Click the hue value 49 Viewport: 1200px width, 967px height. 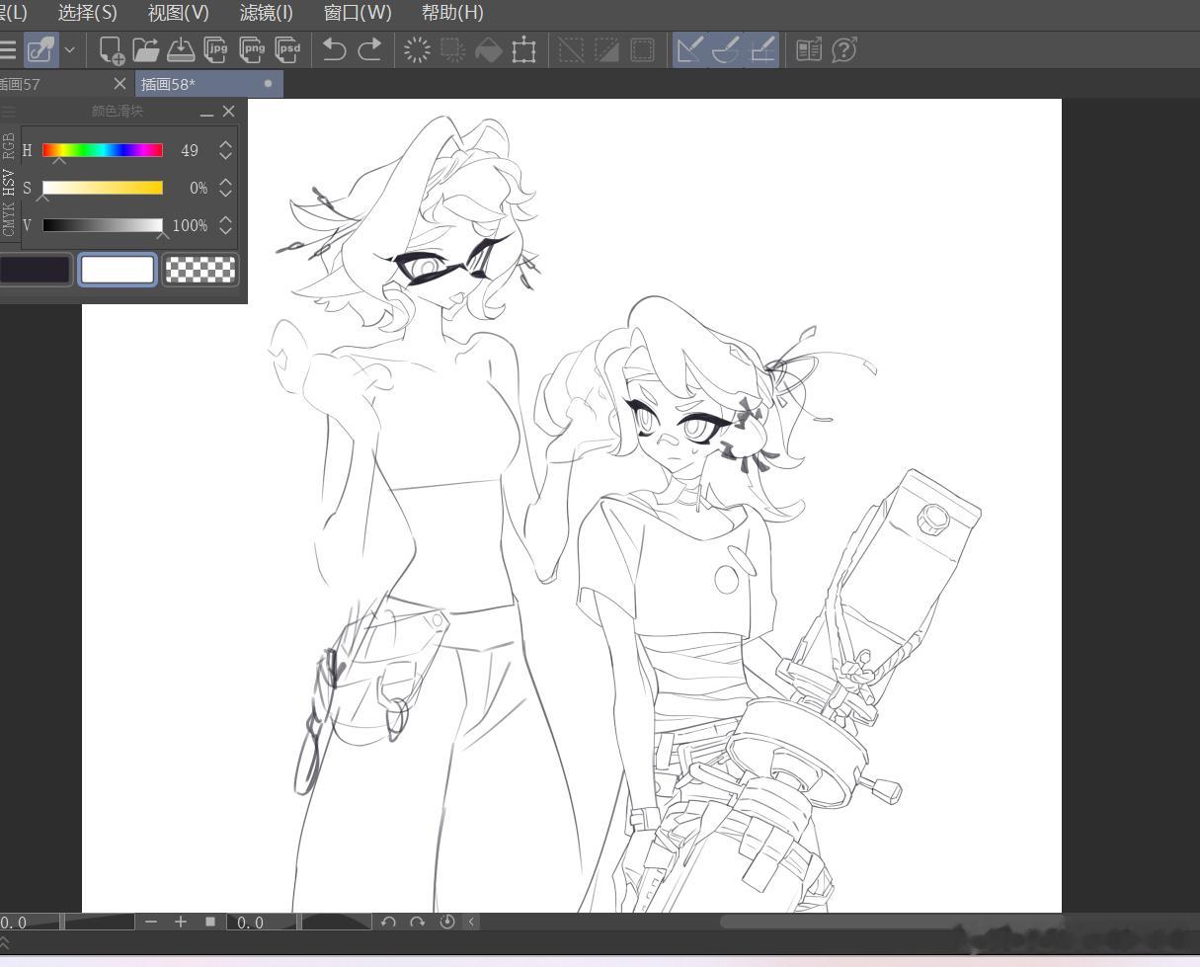190,150
